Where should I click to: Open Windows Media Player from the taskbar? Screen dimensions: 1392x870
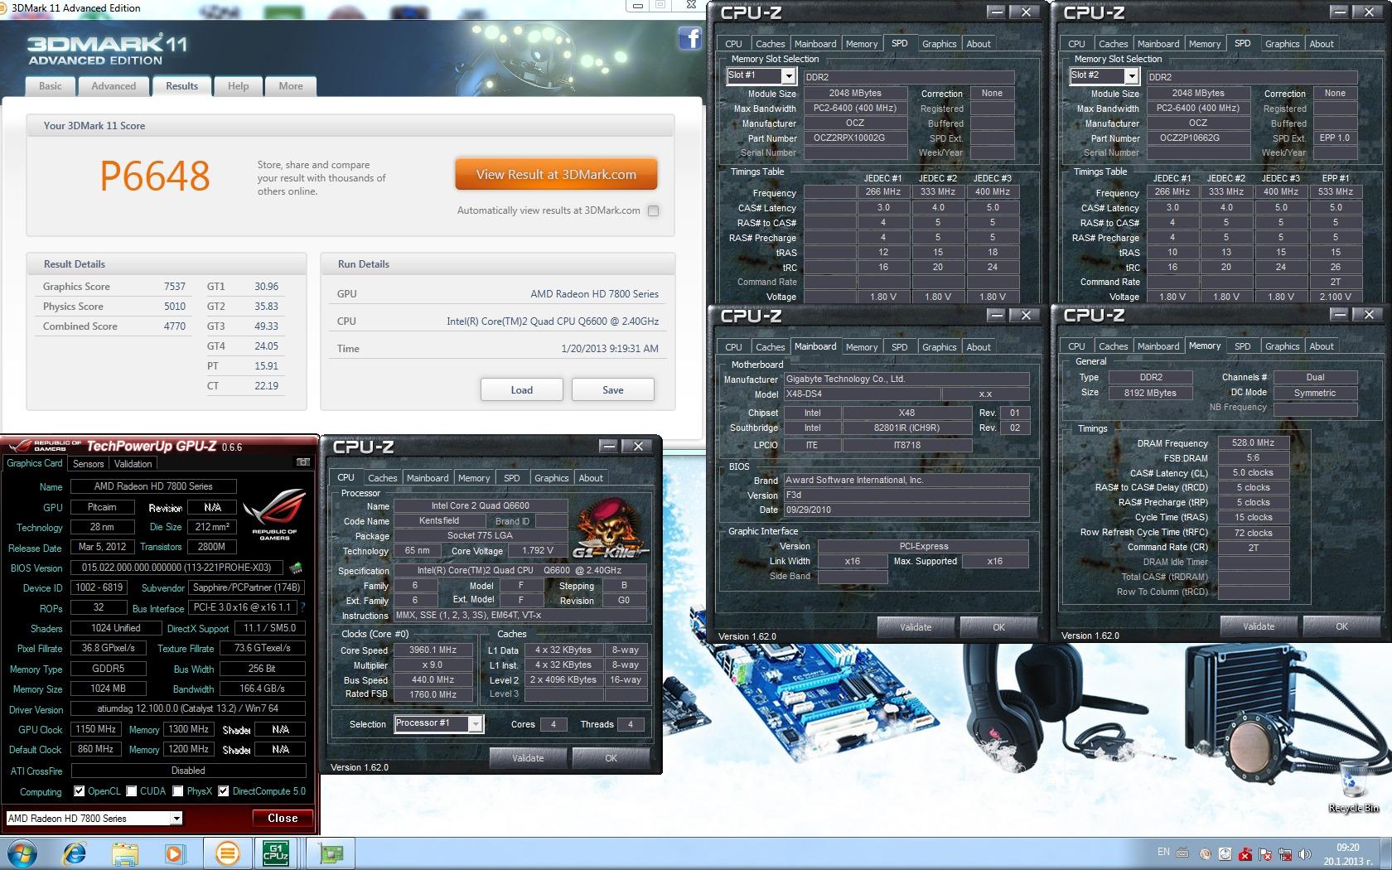click(175, 853)
